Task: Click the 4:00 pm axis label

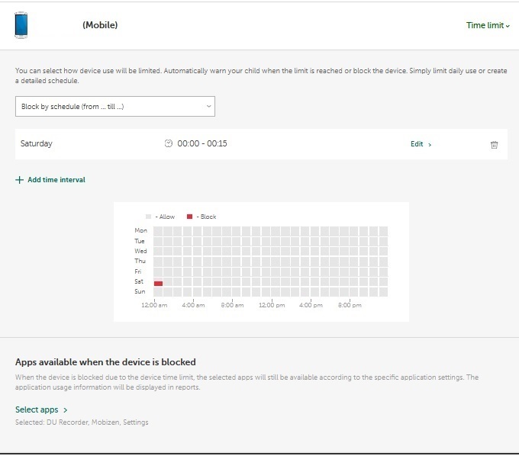Action: click(311, 305)
